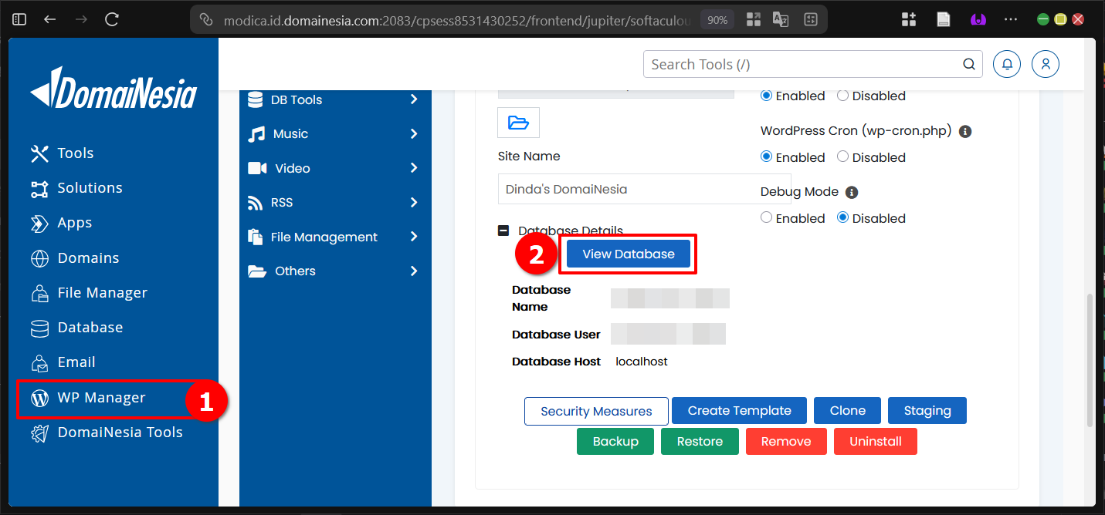Open the Domains menu item
The image size is (1105, 515).
pos(88,257)
